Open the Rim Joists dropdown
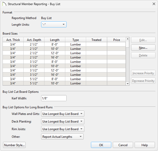158x151 pixels. [x=62, y=129]
